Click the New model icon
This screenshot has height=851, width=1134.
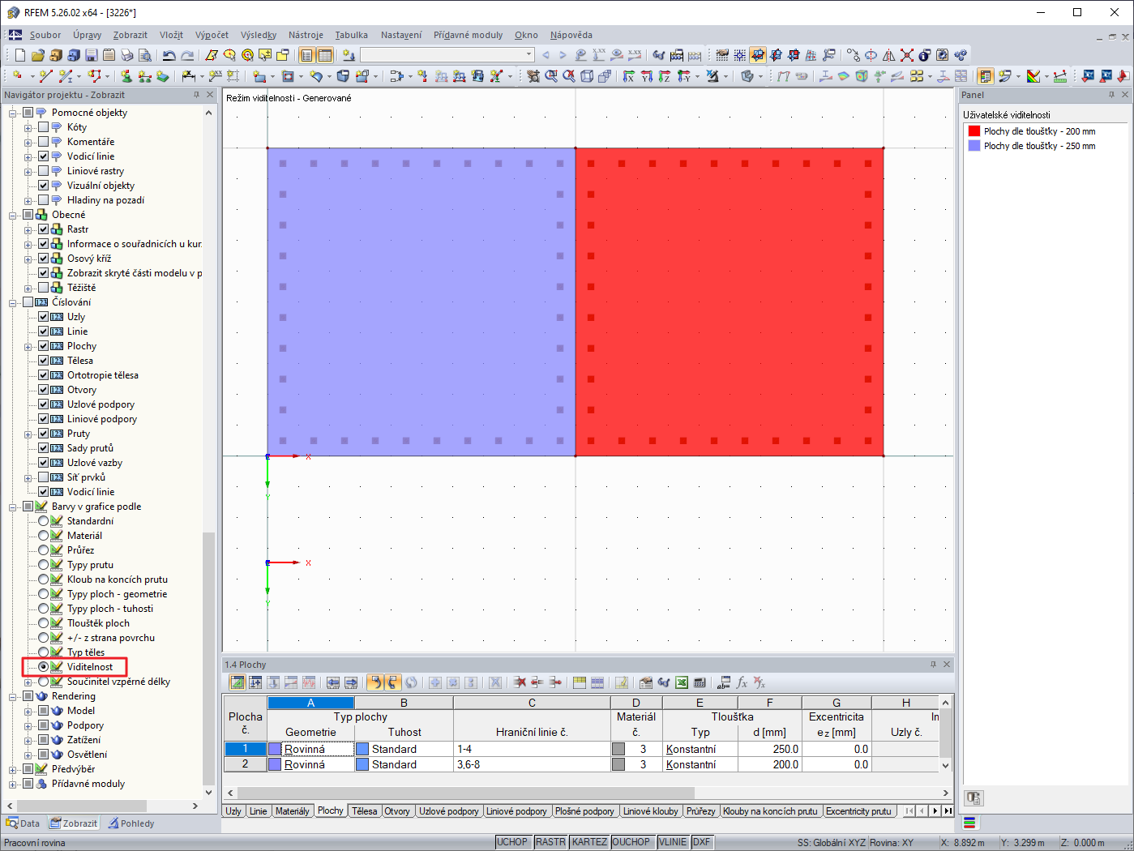20,55
